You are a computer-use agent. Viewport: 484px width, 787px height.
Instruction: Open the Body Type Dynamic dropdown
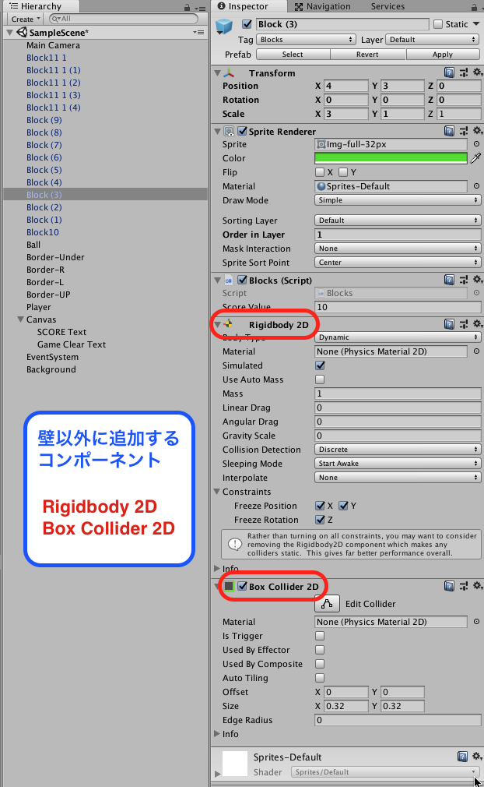click(398, 337)
